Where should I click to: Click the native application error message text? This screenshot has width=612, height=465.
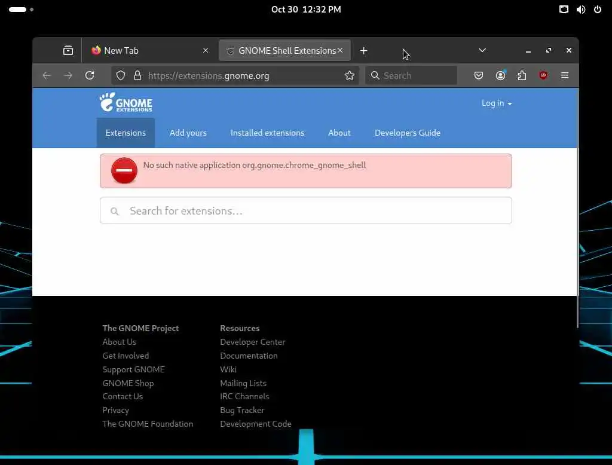[255, 165]
